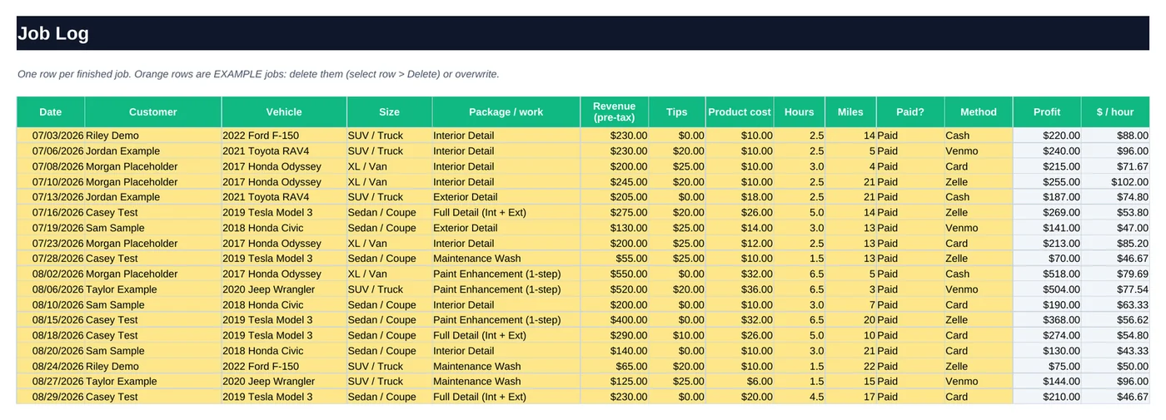The width and height of the screenshot is (1166, 420).
Task: Select date cell 08/24/2026
Action: tap(51, 367)
